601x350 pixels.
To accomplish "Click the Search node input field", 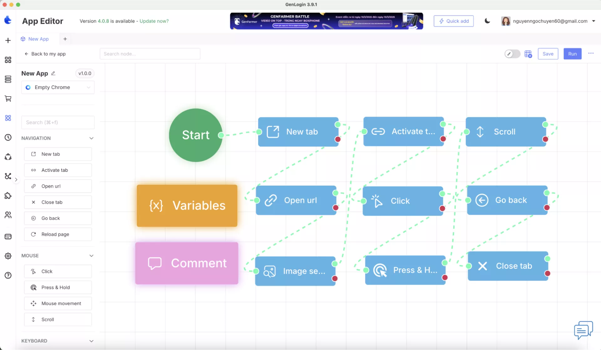I will click(x=150, y=54).
